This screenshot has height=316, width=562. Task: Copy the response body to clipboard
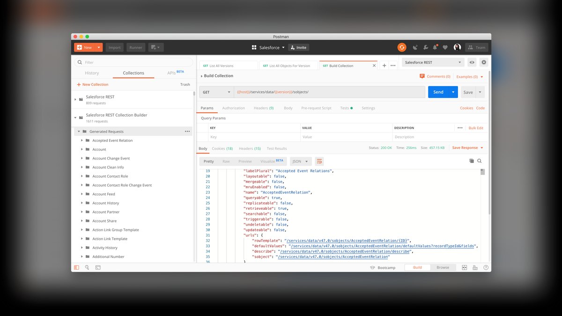pyautogui.click(x=472, y=161)
